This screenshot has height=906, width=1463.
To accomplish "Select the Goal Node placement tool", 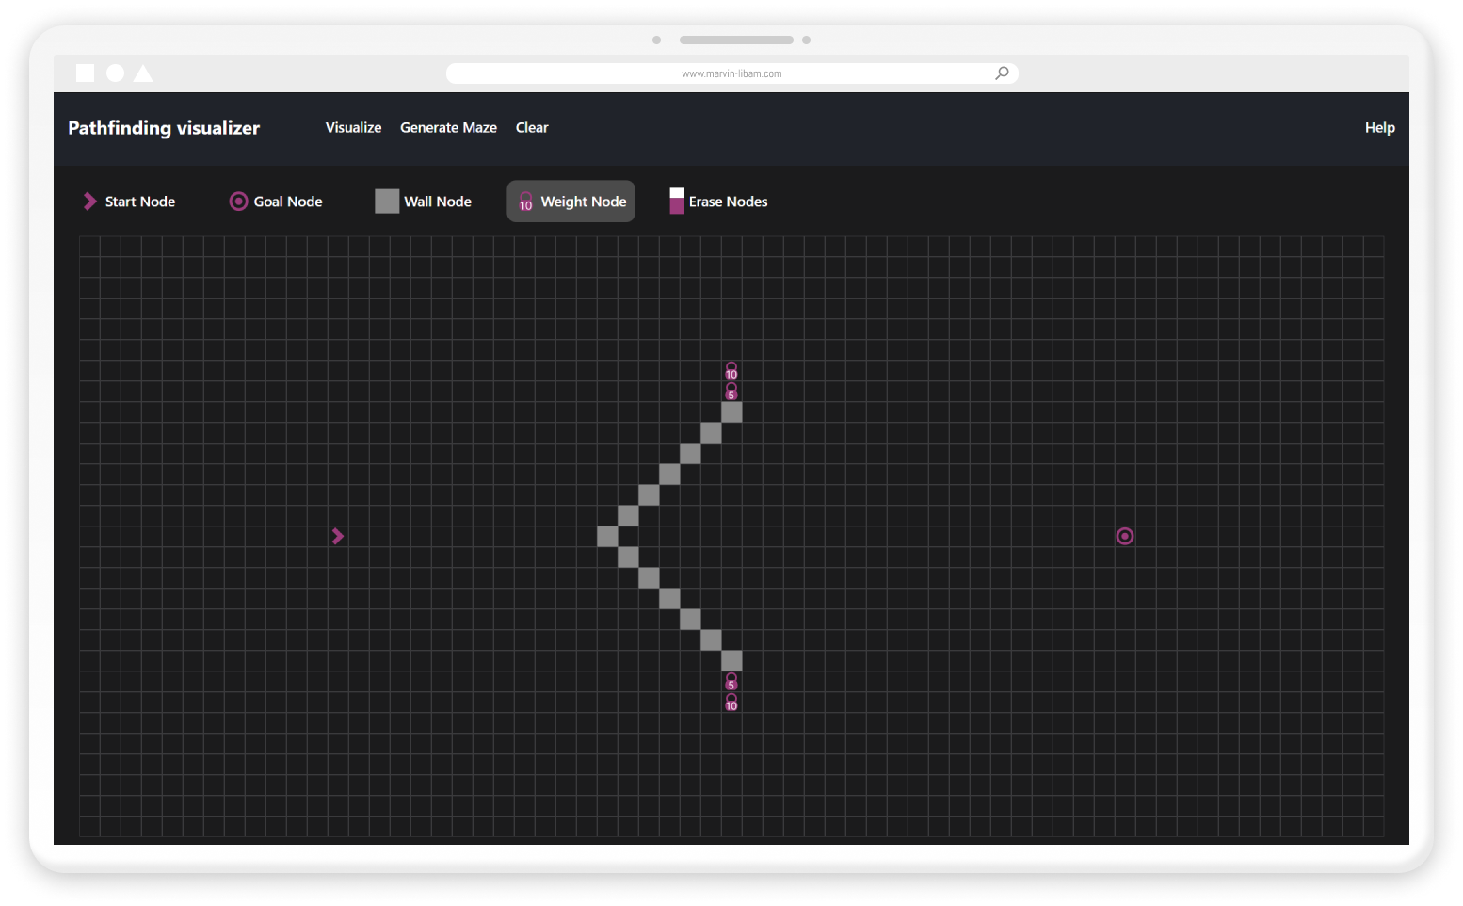I will click(276, 202).
